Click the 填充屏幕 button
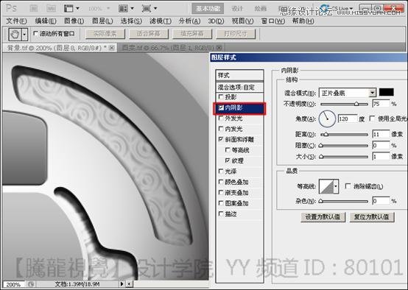 pos(192,34)
